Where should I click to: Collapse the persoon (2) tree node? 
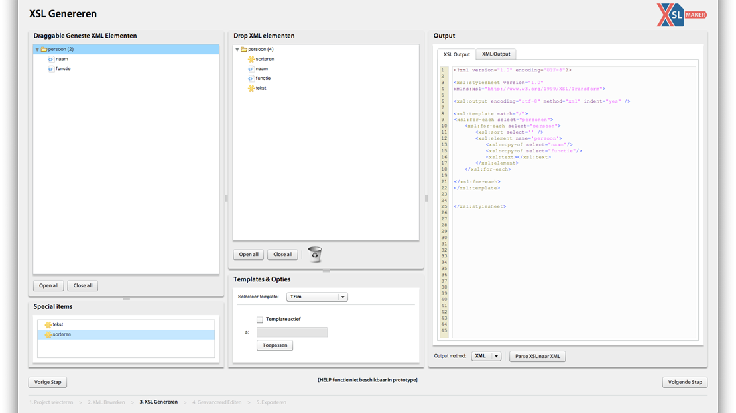37,50
